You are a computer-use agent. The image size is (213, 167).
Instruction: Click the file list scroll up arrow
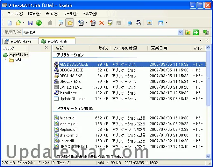208,48
